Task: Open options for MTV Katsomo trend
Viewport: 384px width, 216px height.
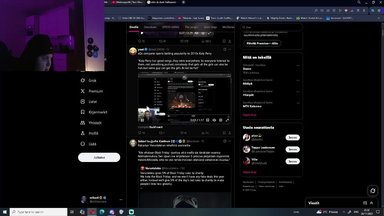Action: [298, 103]
